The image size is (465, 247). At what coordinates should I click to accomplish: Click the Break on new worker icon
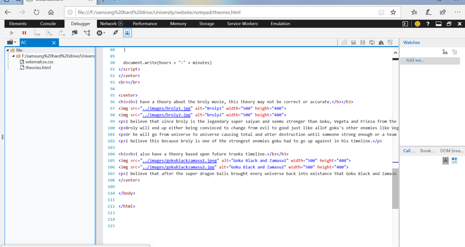74,33
